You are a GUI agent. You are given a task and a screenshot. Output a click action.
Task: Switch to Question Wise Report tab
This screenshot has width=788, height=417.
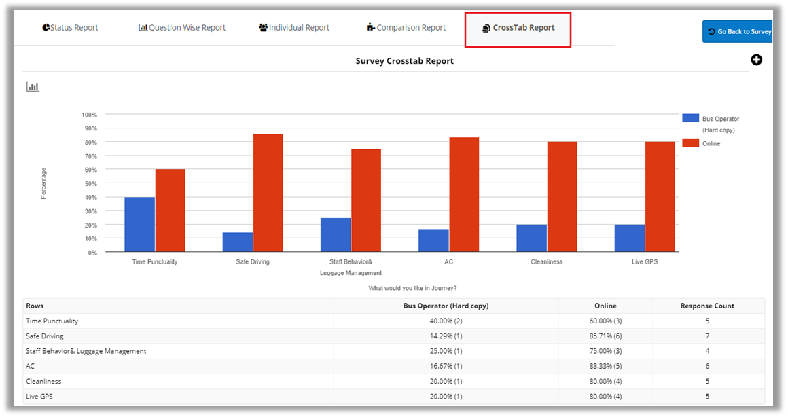click(x=182, y=28)
